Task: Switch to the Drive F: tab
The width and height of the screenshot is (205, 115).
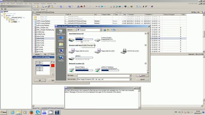Action: 43,10
